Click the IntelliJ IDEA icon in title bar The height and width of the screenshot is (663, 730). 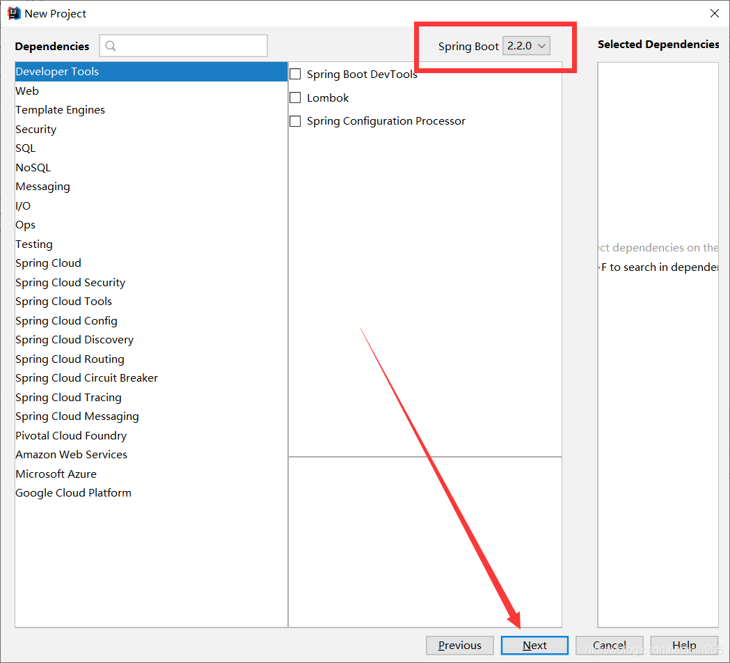tap(14, 13)
